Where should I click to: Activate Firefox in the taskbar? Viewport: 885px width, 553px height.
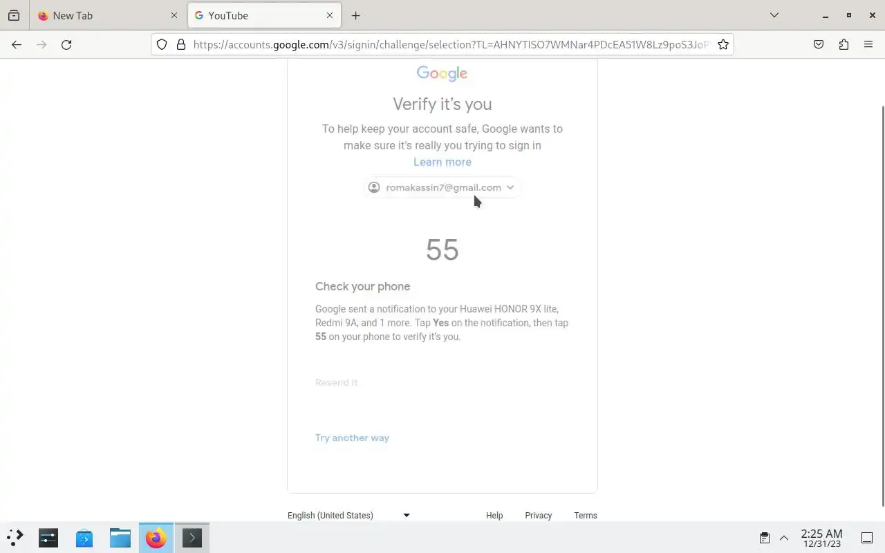[x=156, y=537]
